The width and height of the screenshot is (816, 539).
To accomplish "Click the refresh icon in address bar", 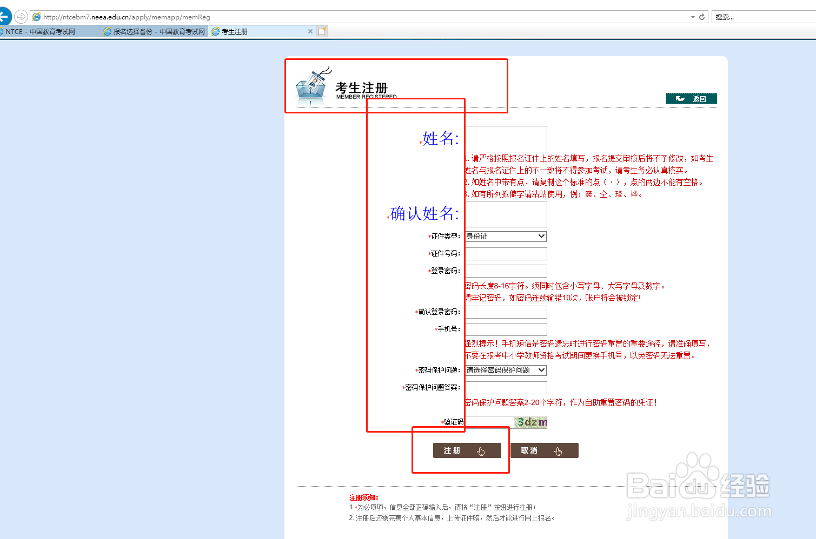I will pyautogui.click(x=702, y=17).
